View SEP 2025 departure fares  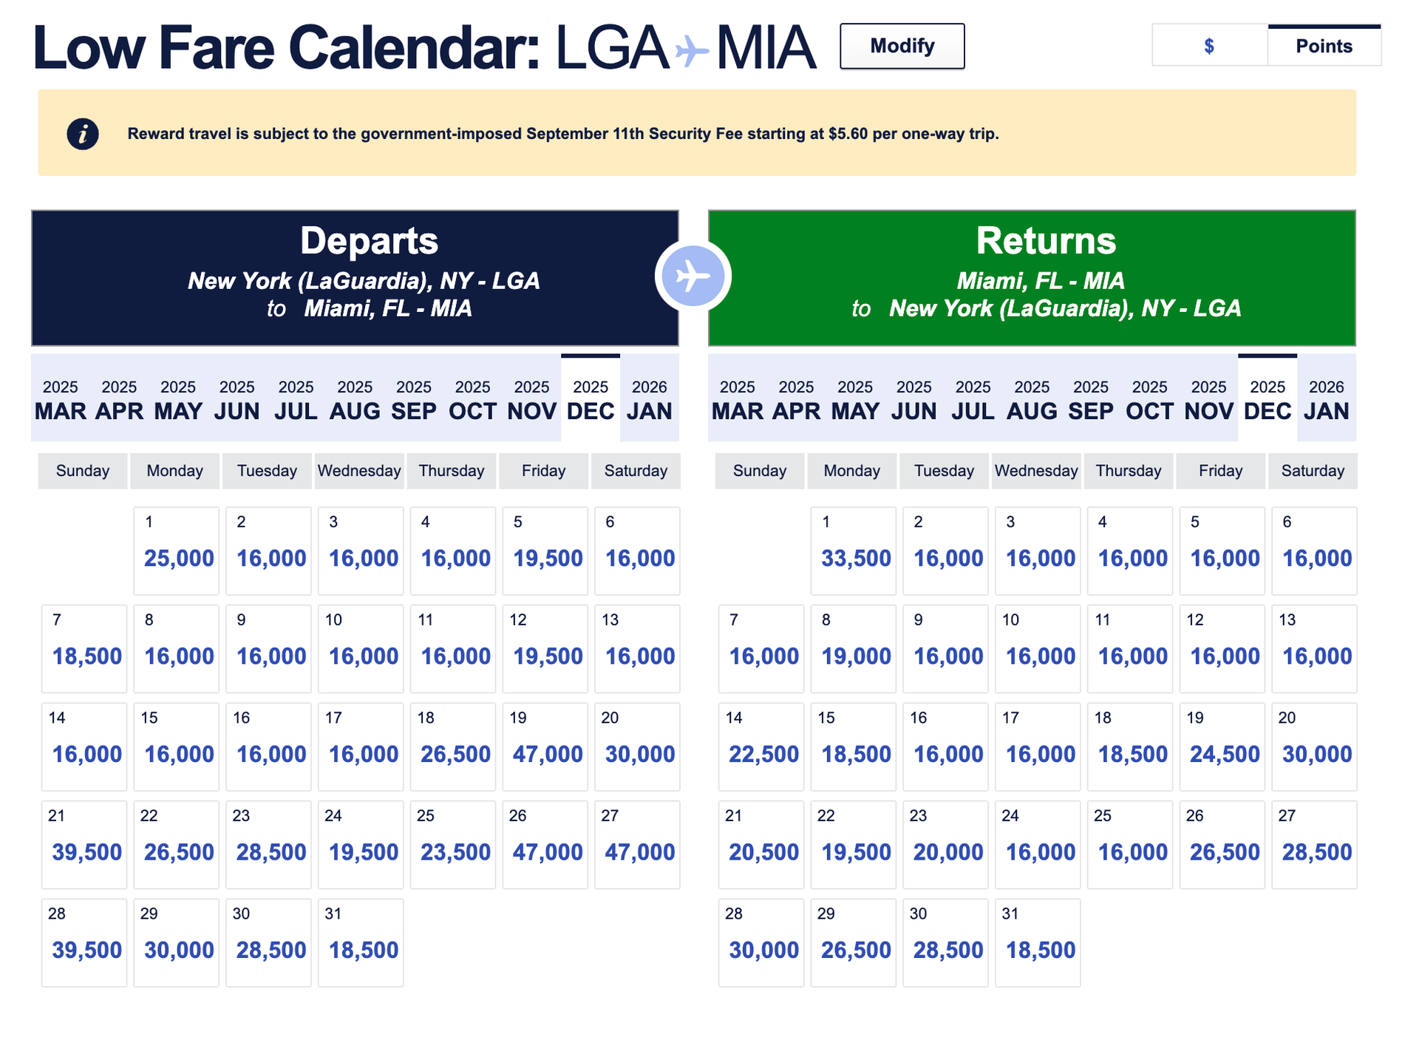pyautogui.click(x=414, y=399)
